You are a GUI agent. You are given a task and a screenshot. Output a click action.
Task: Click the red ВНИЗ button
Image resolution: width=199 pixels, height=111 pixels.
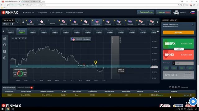point(178,55)
